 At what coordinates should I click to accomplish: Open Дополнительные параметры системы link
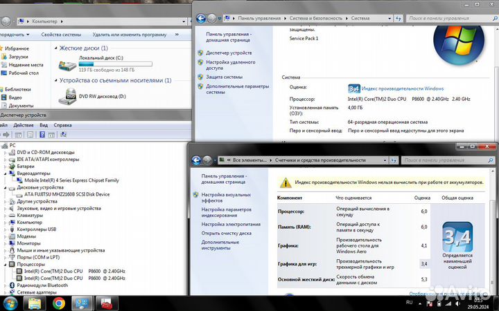pyautogui.click(x=238, y=89)
